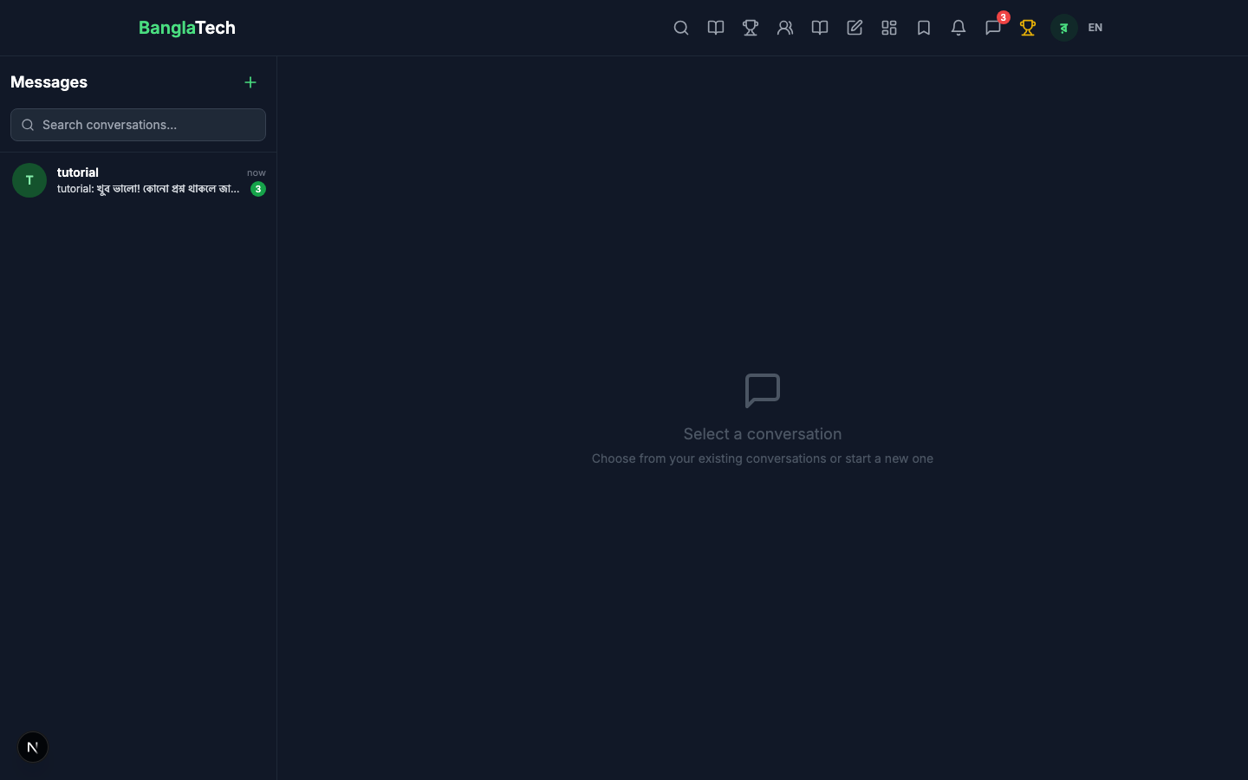1248x780 pixels.
Task: Click the open-book icon left of pencil
Action: [x=820, y=28]
